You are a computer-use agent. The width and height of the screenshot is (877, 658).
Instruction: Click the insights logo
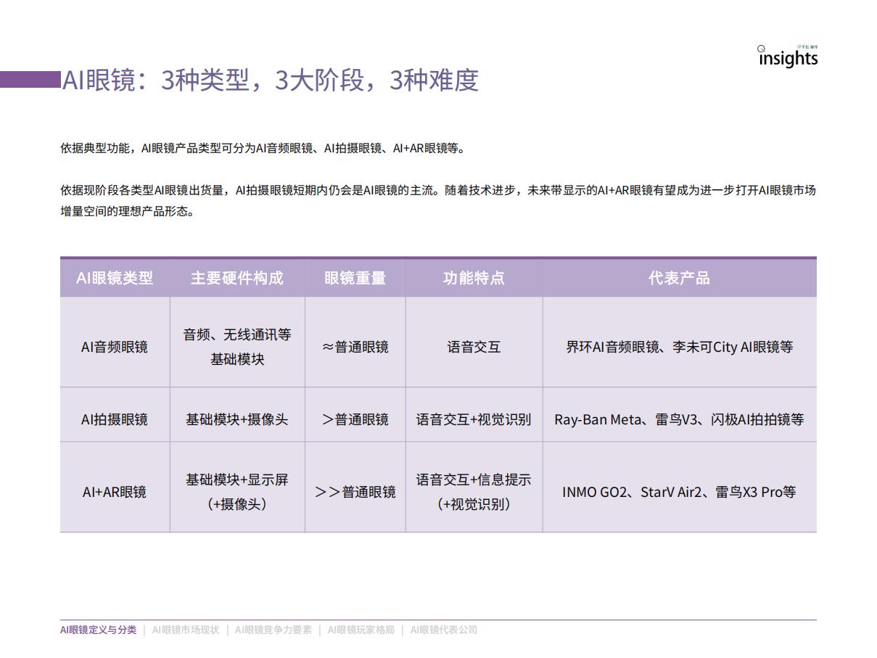click(788, 57)
